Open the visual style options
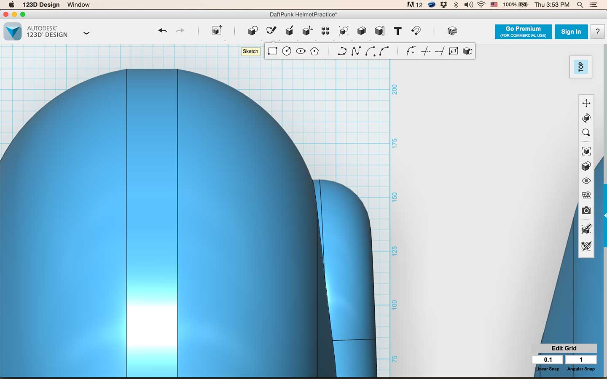This screenshot has width=607, height=379. pos(586,166)
